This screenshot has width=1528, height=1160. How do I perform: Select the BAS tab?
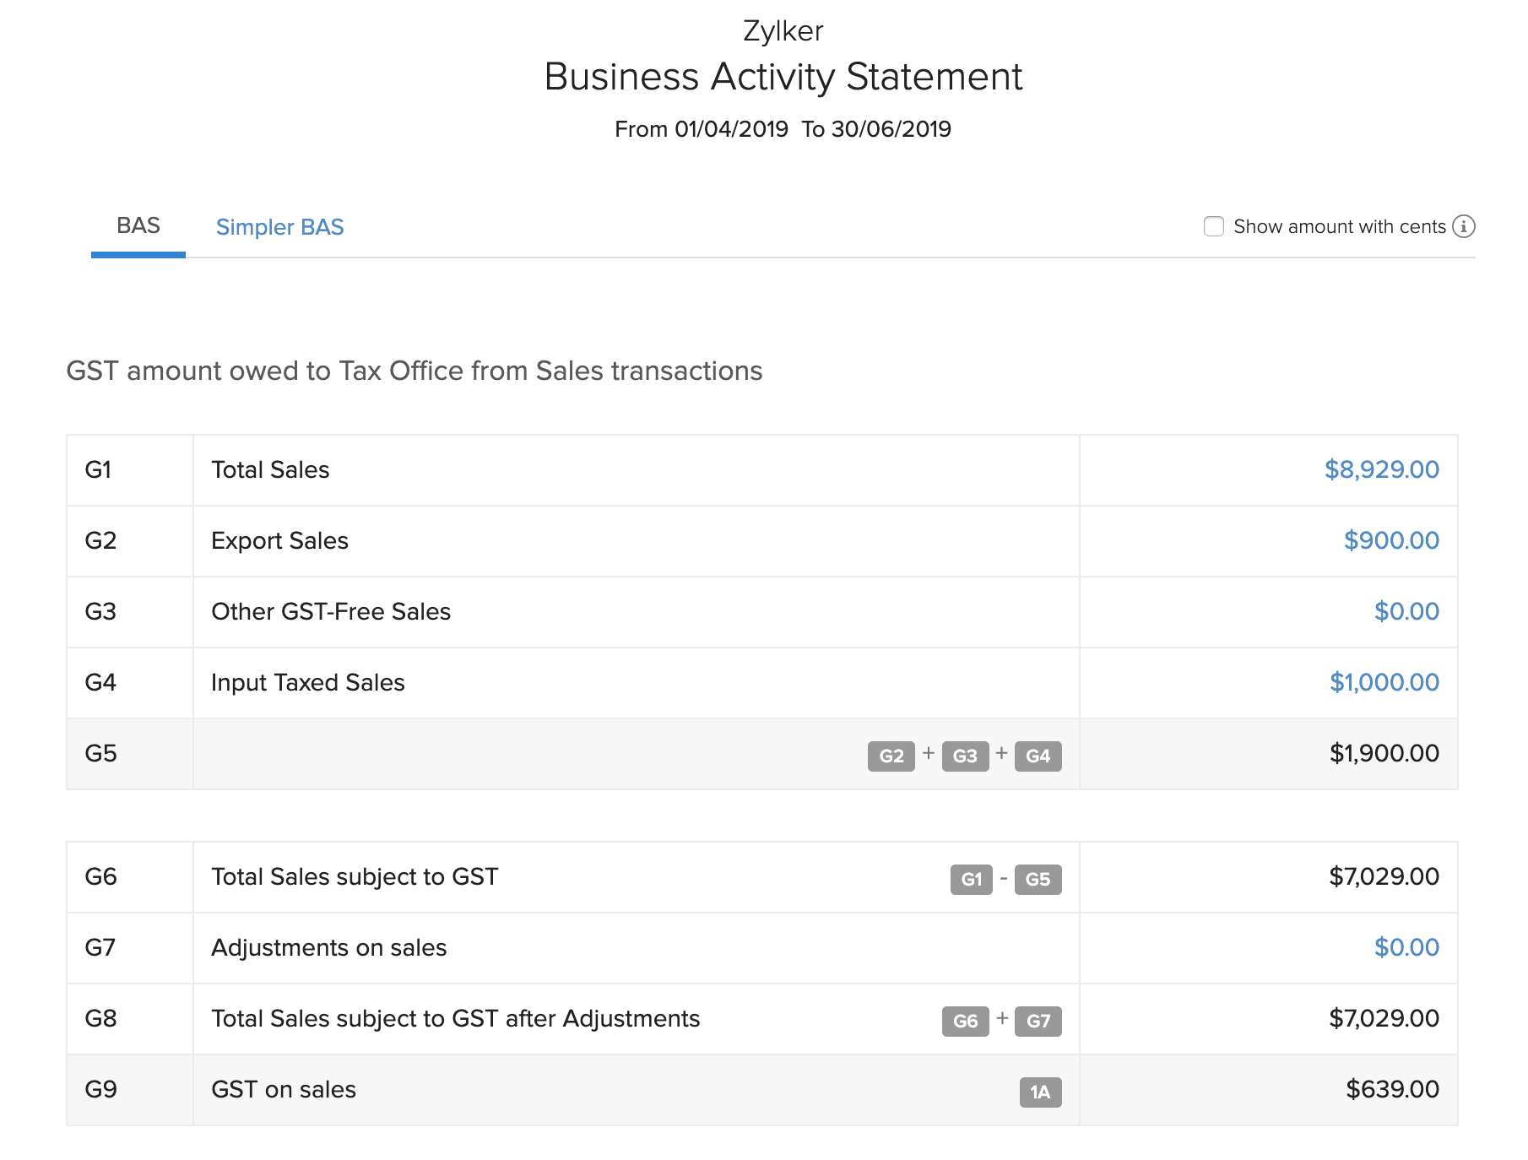(138, 225)
